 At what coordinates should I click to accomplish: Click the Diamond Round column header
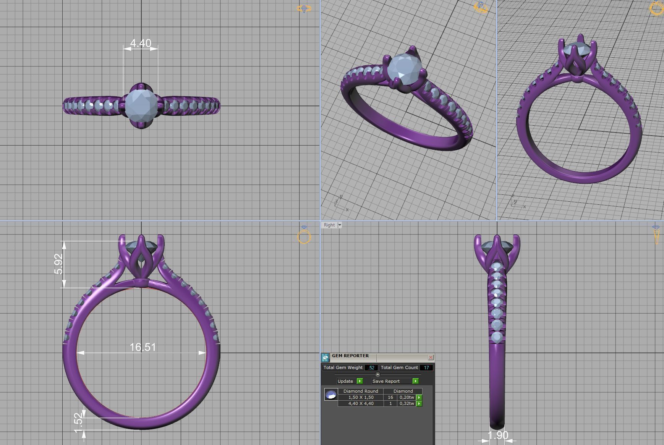click(361, 391)
